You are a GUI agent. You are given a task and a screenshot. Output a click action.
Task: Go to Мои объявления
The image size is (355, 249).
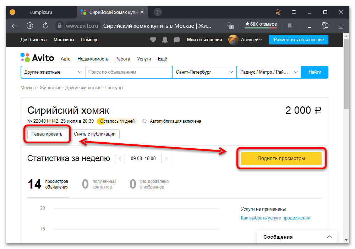pos(204,40)
